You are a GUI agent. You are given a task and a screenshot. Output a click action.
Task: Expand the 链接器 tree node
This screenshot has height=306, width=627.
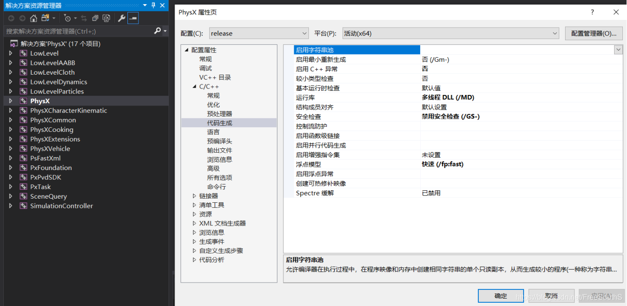(x=194, y=196)
